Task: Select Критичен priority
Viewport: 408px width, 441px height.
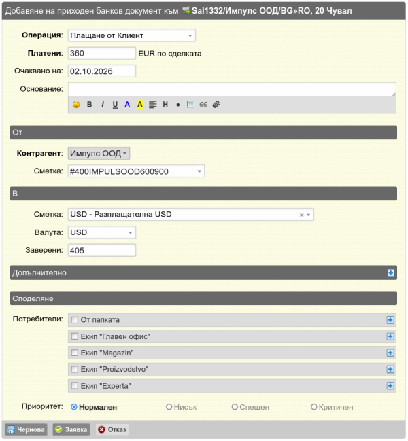Action: (x=313, y=407)
